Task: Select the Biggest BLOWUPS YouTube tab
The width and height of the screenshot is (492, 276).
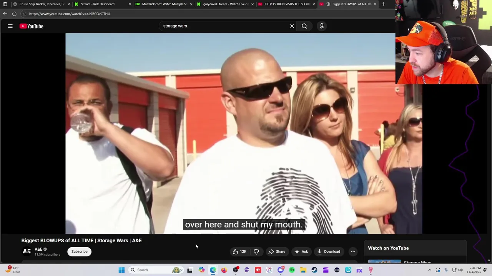Action: point(348,4)
